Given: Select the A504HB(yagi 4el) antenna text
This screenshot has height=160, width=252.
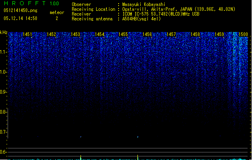Looking at the screenshot, I should [x=141, y=19].
